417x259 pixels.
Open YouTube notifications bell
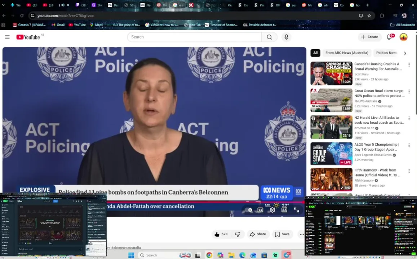(x=389, y=37)
